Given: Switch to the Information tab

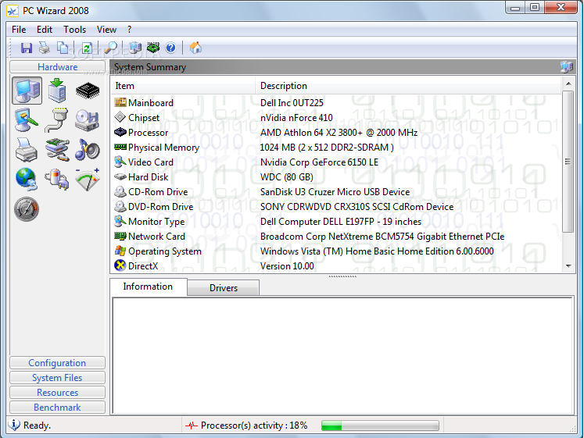Looking at the screenshot, I should (148, 287).
